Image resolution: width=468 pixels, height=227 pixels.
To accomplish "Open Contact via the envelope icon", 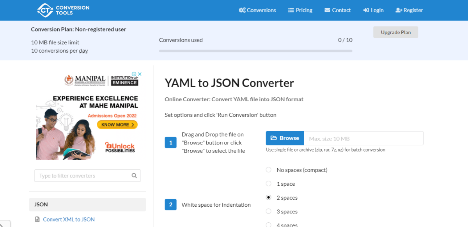I will click(327, 11).
